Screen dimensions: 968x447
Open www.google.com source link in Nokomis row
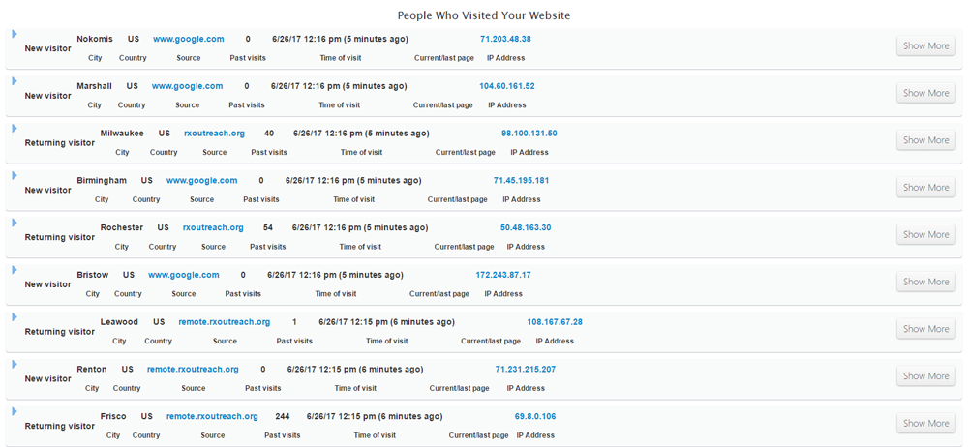point(189,39)
